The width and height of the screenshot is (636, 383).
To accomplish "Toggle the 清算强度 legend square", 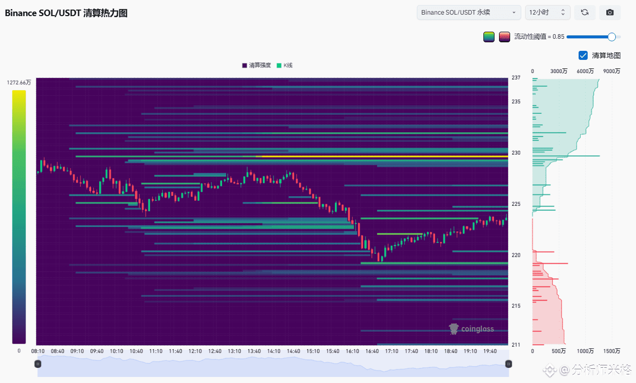I will coord(245,65).
